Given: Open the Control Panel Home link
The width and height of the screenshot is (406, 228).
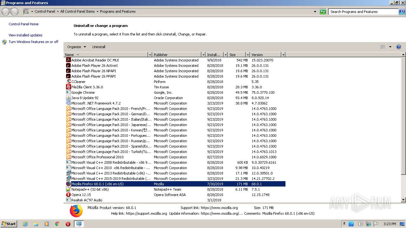Looking at the screenshot, I should point(23,24).
